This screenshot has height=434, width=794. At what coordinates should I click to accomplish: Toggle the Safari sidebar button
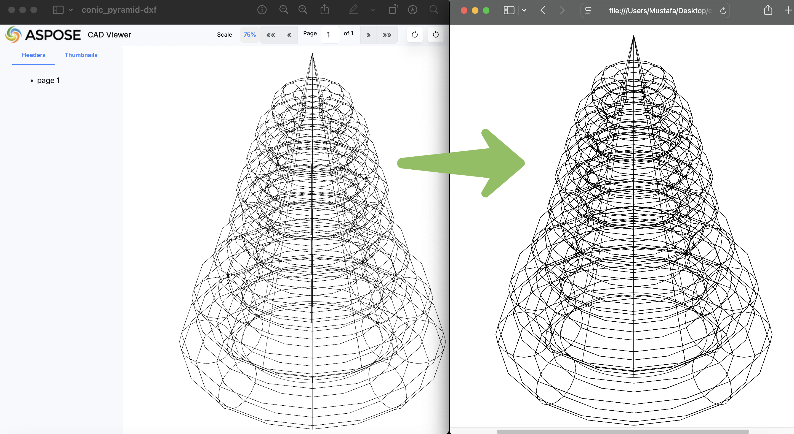(509, 10)
